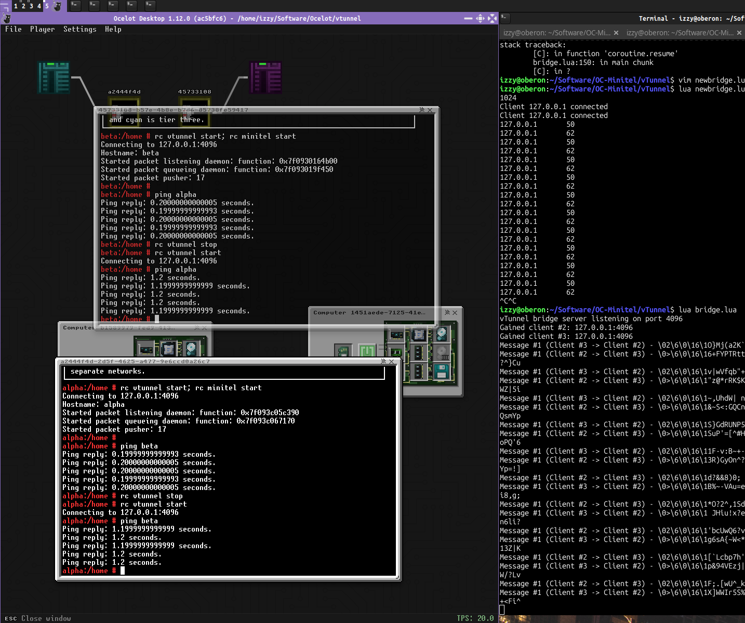The image size is (745, 623).
Task: Click the first terminal icon in taskbar
Action: pyautogui.click(x=75, y=6)
